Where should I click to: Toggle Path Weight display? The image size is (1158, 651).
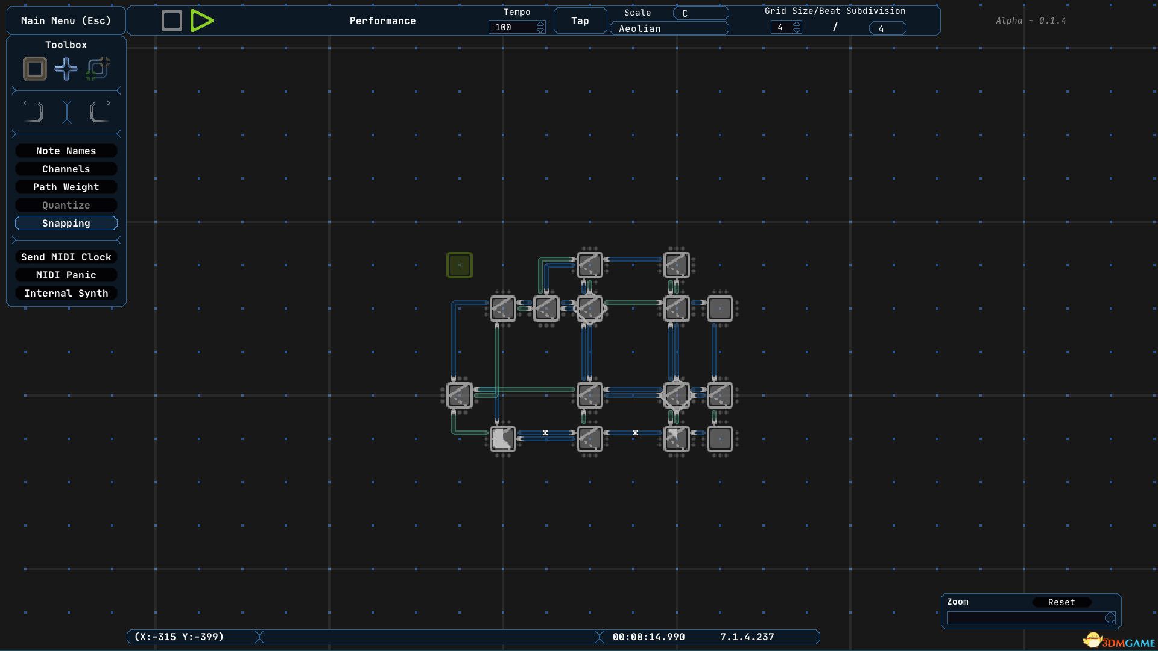pos(66,187)
